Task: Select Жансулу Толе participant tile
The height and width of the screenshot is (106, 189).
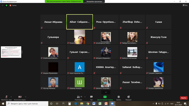Action: (x=159, y=37)
